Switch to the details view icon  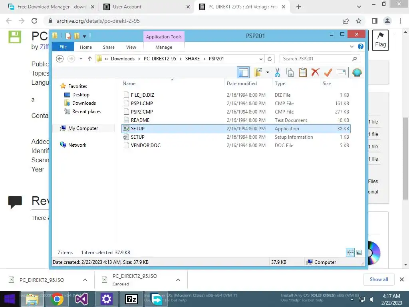[350, 252]
